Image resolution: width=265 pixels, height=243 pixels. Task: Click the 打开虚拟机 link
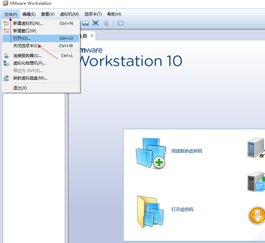pos(182,209)
